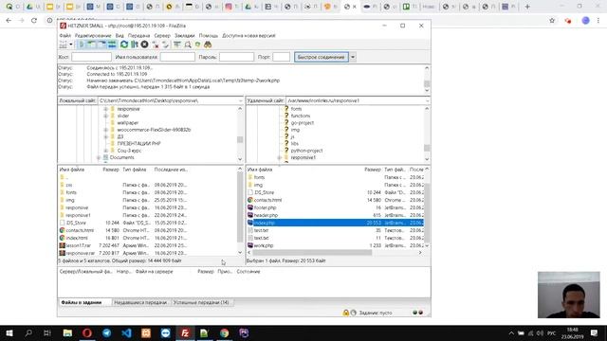Expand the woocommerce-FlexSlider folder node
Image resolution: width=607 pixels, height=341 pixels.
105,130
